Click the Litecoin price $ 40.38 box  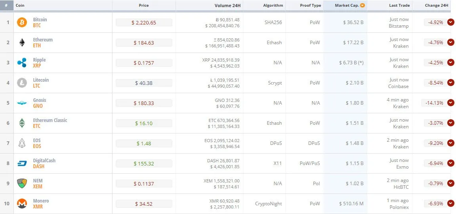[x=144, y=83]
